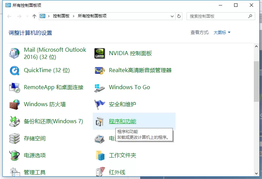Open the telephone and modem icon
The width and height of the screenshot is (262, 179).
100,139
